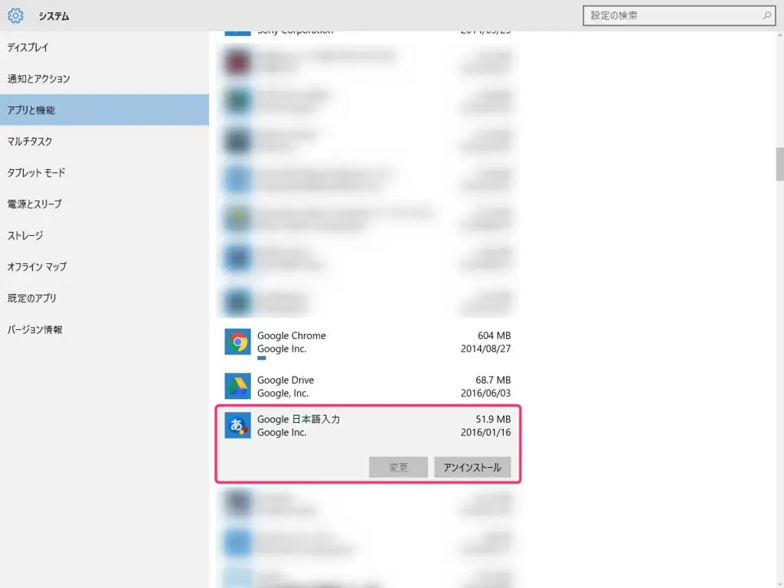Select アプリと機能 in sidebar
Viewport: 784px width, 588px height.
click(x=104, y=110)
